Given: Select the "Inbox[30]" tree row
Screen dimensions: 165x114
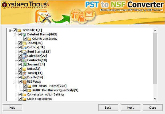Looking at the screenshot, I should (x=35, y=43).
